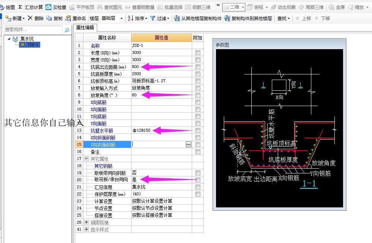372x243 pixels.
Task: Click the 按默认计算设置计算 value
Action: 152,201
